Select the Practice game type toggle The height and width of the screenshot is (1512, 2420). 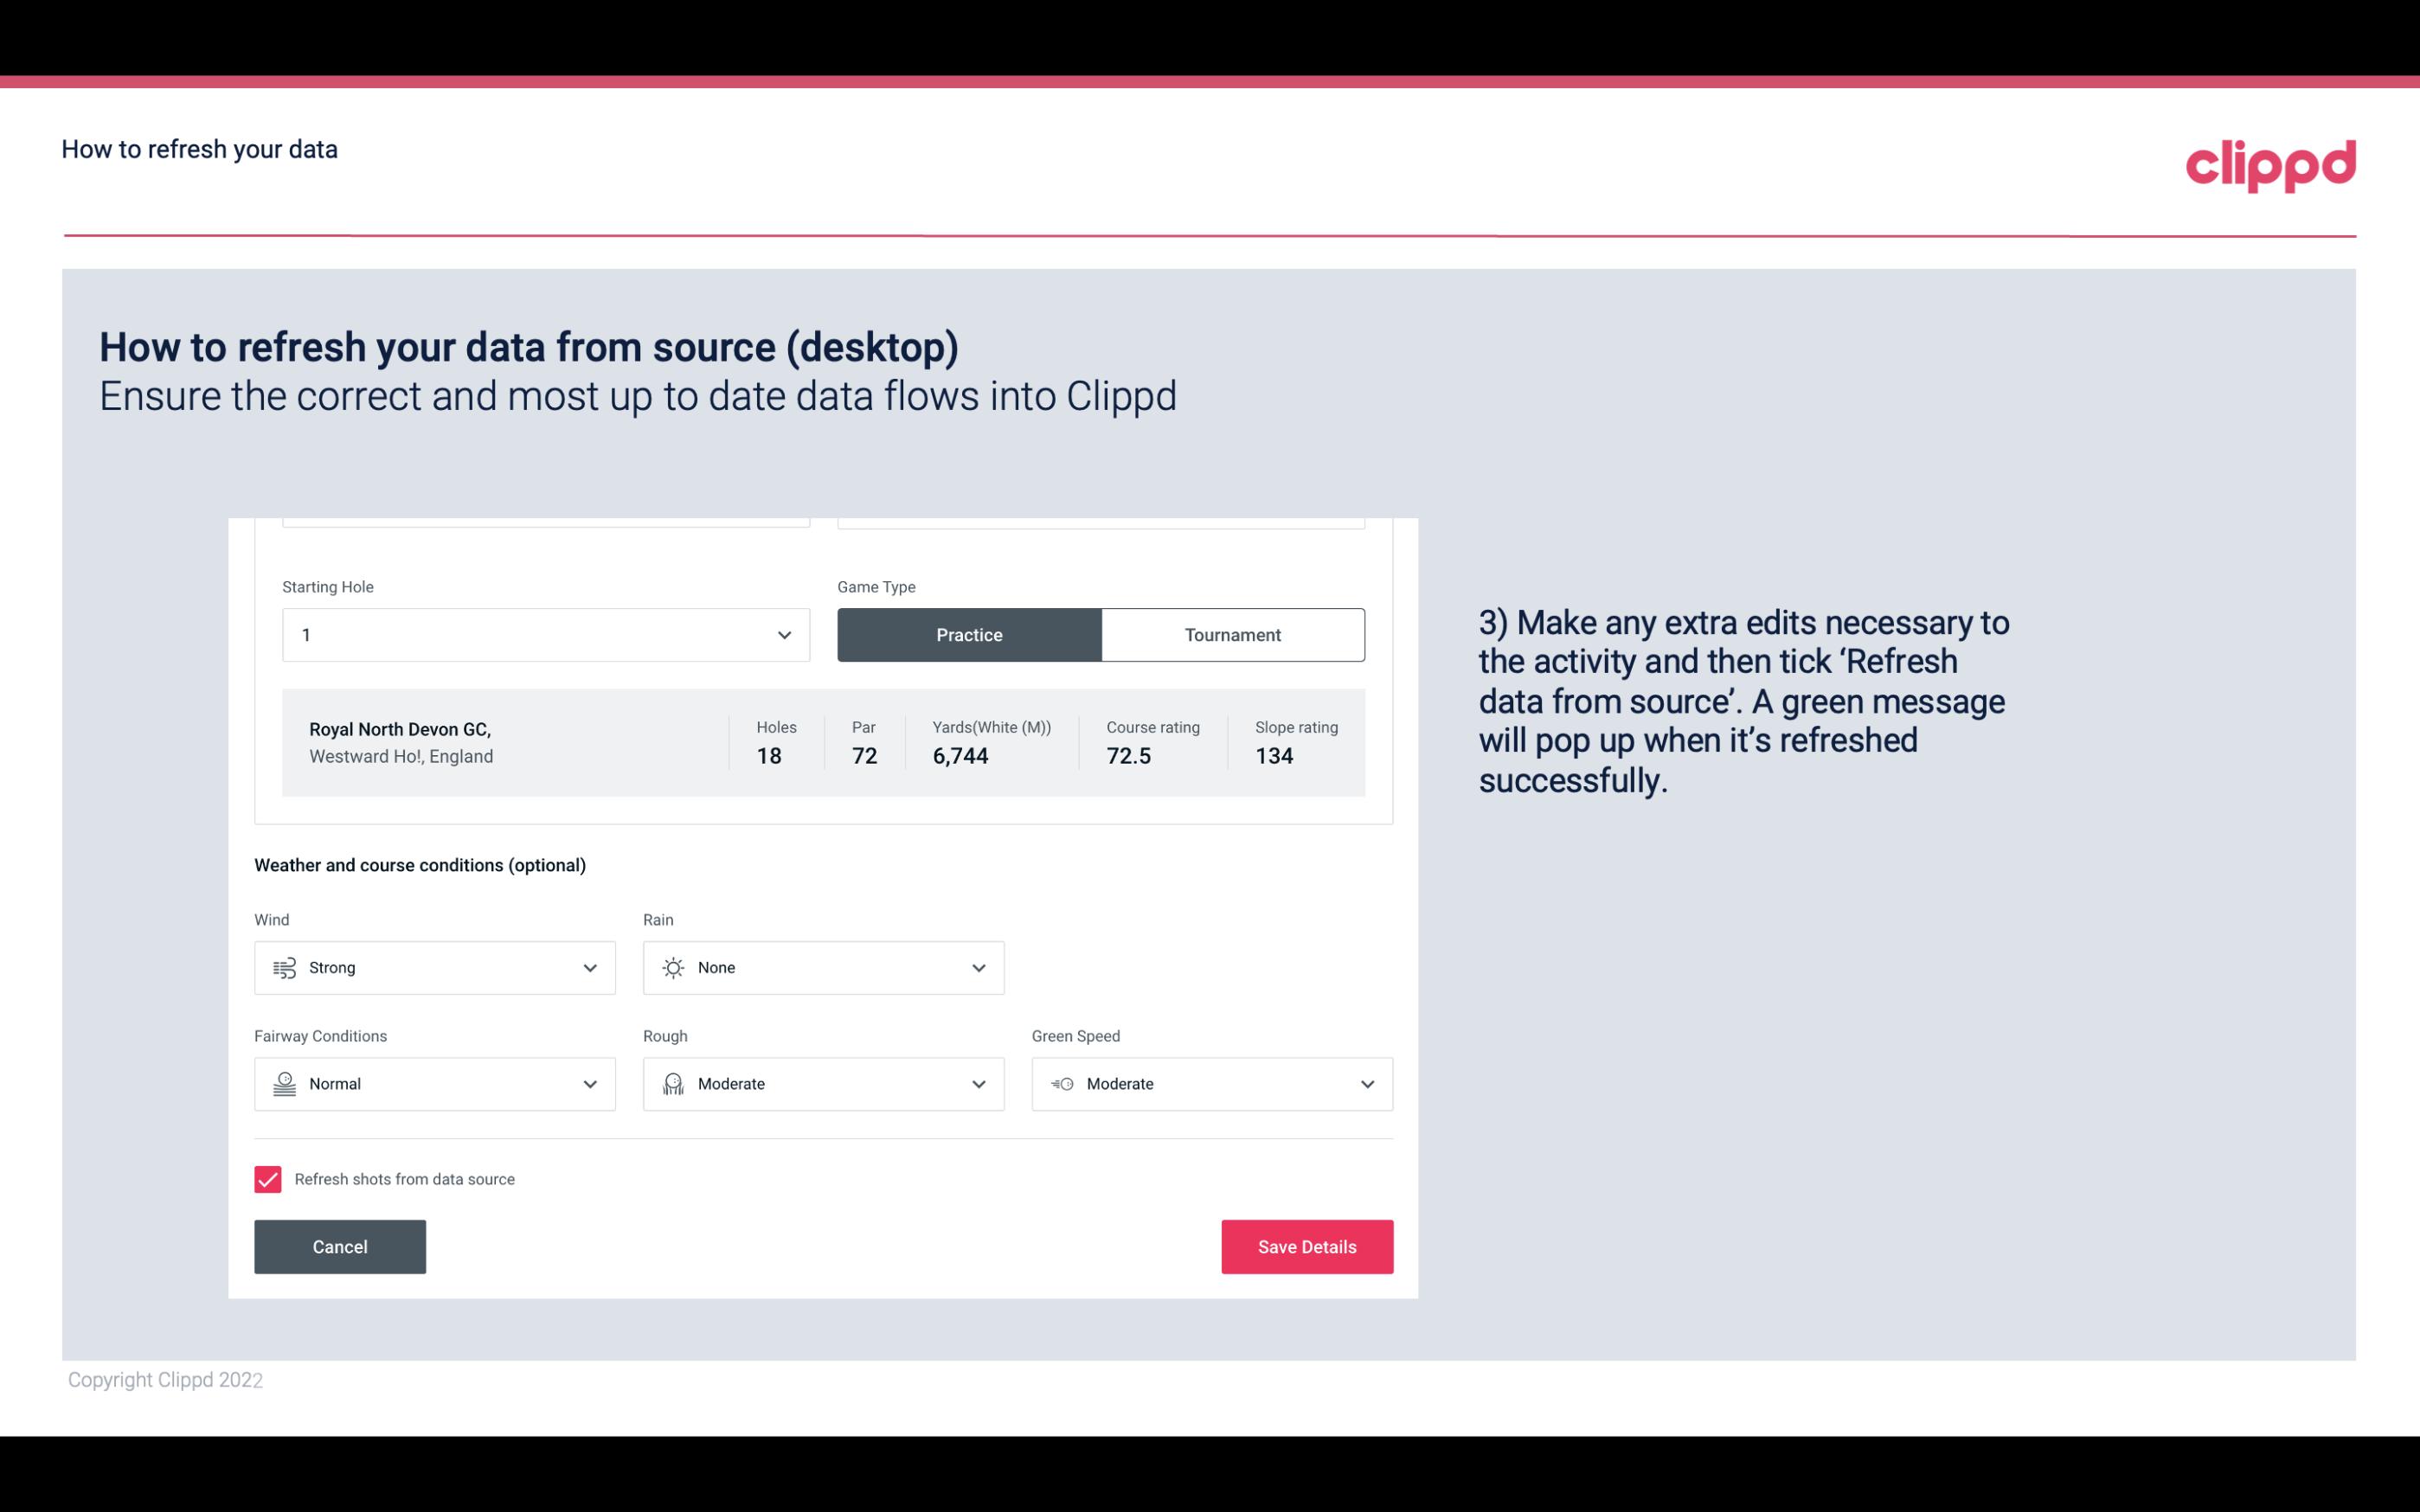click(x=969, y=634)
